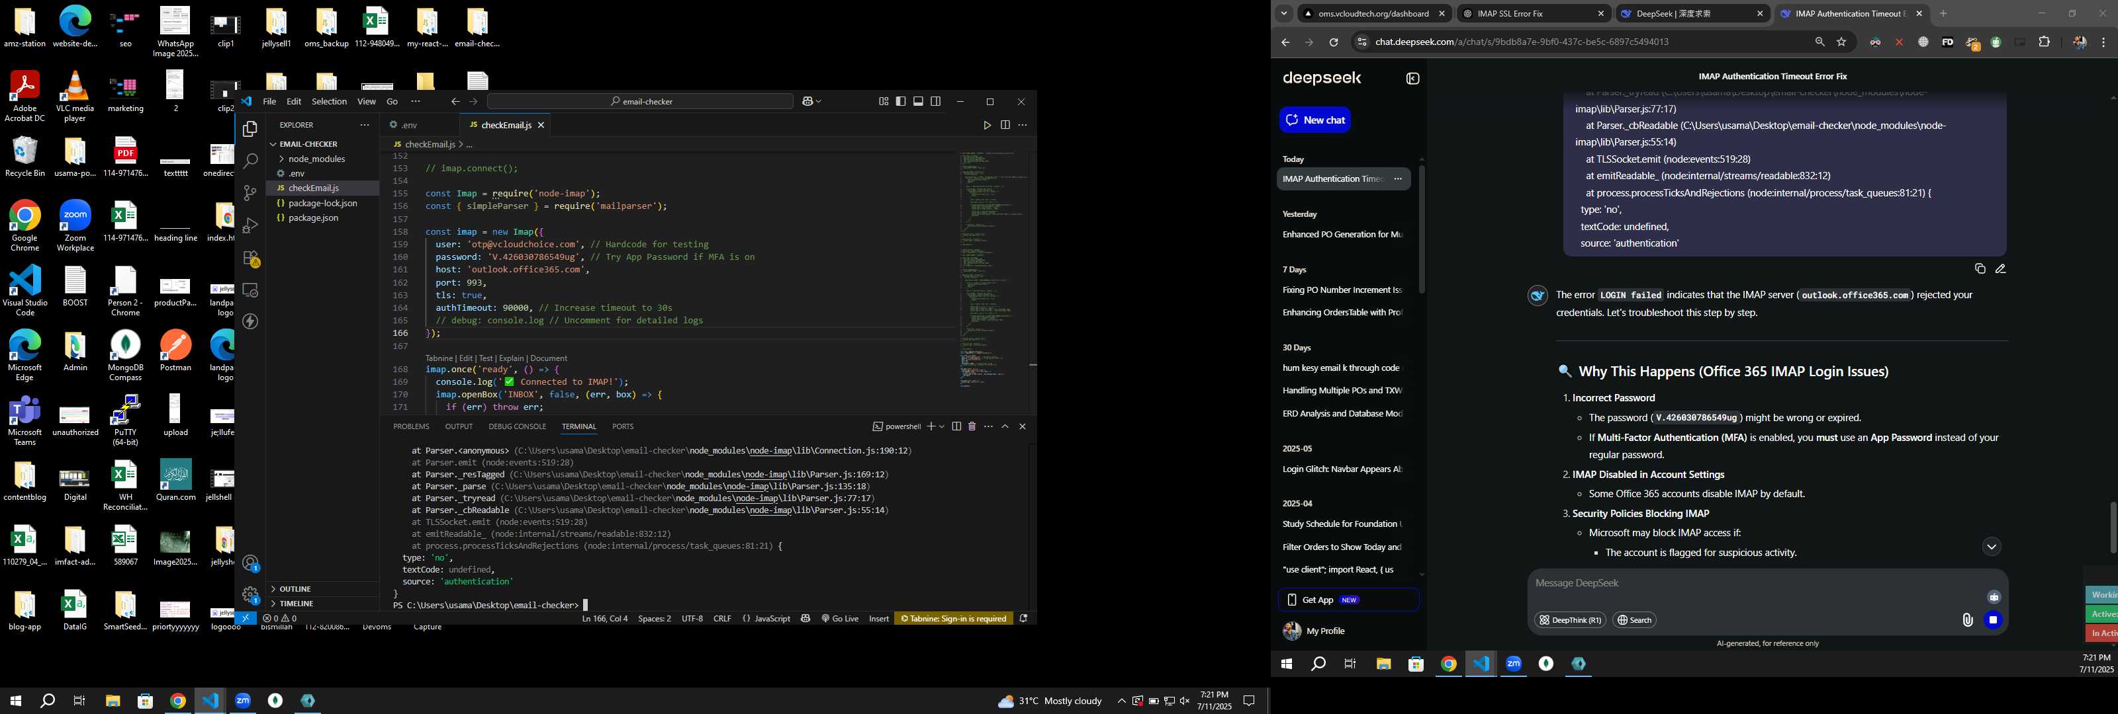Expand the TIMELINE section

(x=296, y=603)
